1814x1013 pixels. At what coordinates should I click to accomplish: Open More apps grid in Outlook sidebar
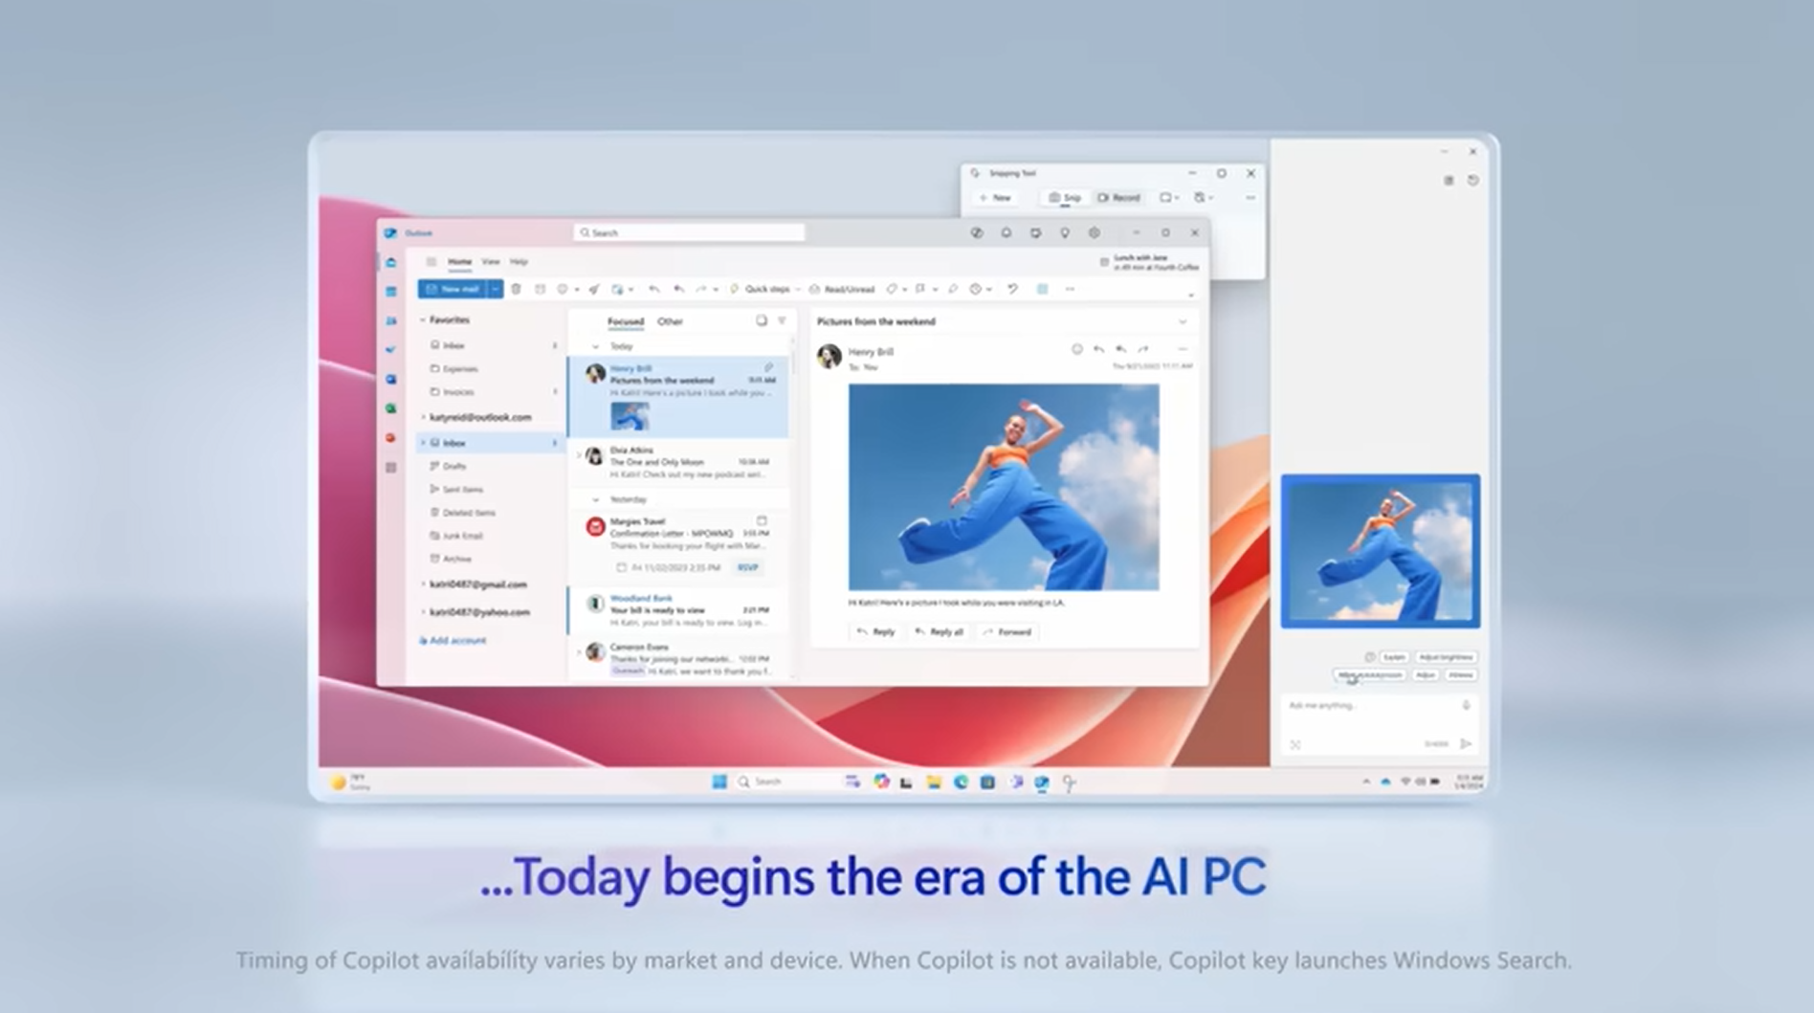click(391, 468)
